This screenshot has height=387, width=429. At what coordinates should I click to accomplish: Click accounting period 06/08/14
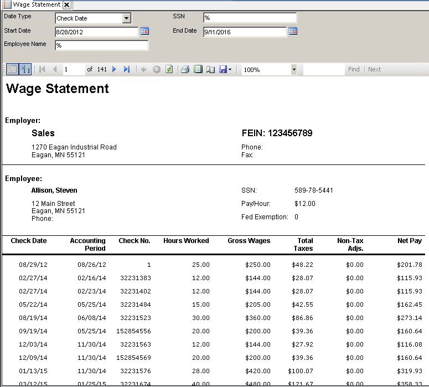click(92, 318)
